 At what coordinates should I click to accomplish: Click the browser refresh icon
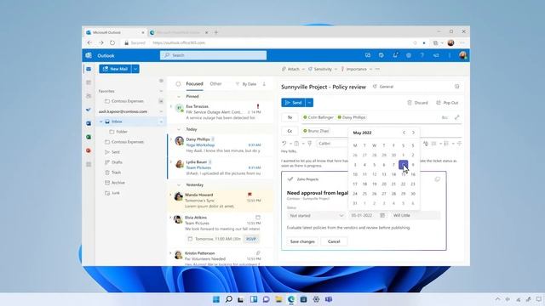tap(112, 42)
